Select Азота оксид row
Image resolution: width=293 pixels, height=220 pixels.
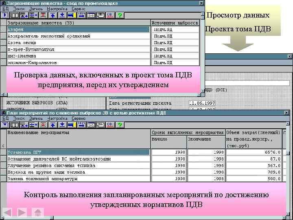tap(79, 43)
